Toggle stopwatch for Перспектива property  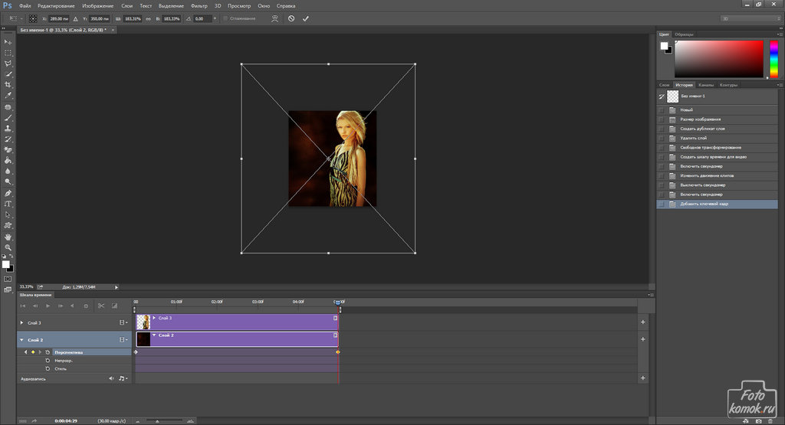48,352
